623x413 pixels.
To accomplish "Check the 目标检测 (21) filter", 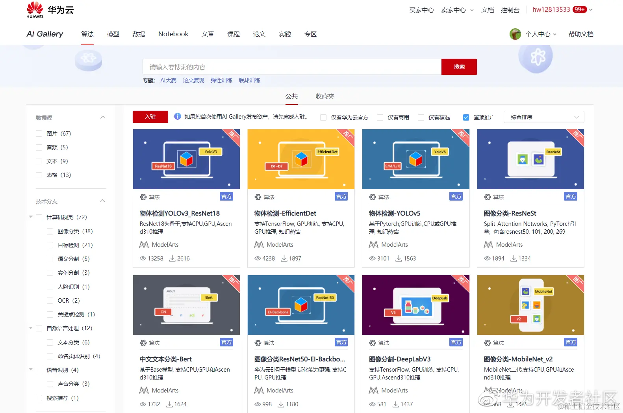I will click(50, 245).
